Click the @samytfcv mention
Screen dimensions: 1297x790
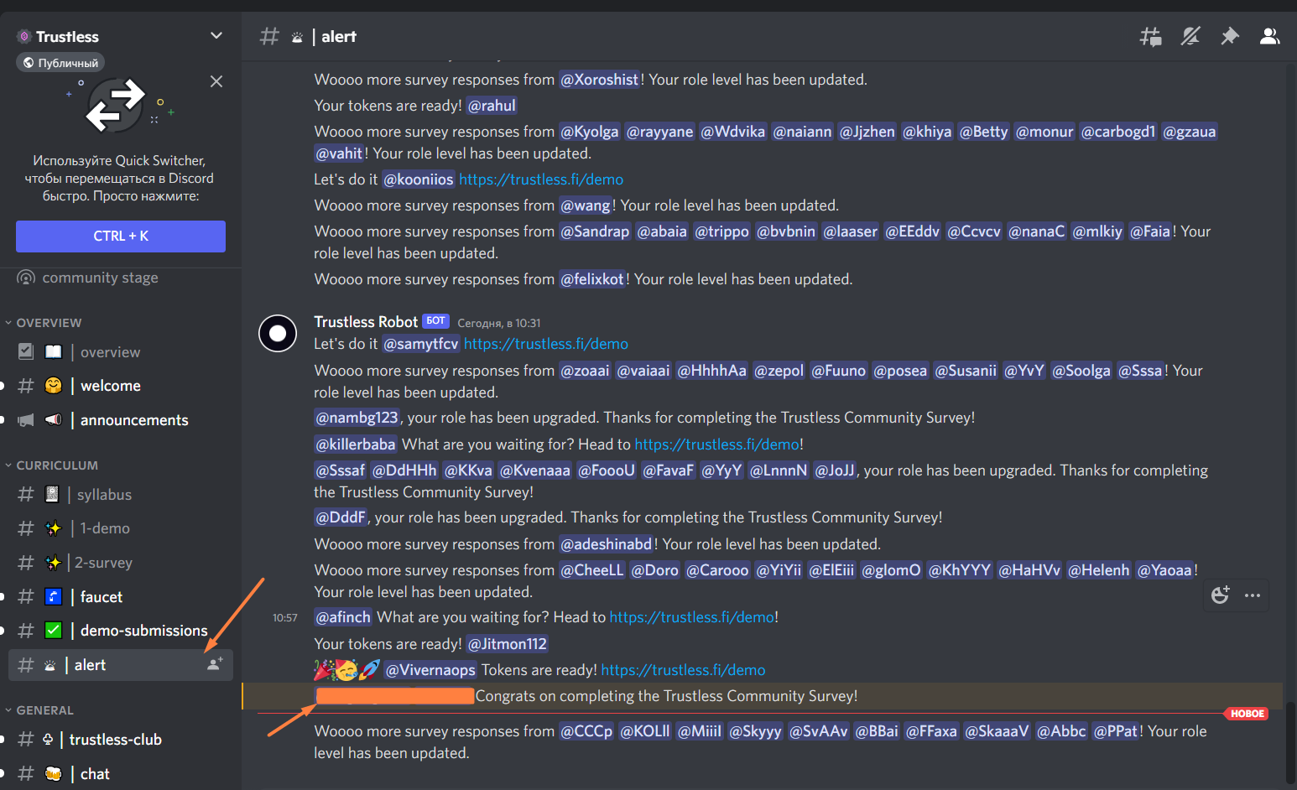[421, 344]
